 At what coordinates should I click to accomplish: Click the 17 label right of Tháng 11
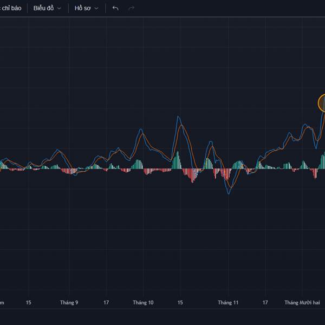(265, 303)
